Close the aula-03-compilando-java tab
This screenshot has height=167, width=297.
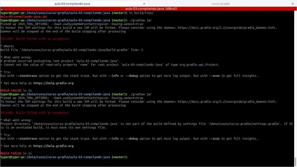pyautogui.click(x=144, y=4)
